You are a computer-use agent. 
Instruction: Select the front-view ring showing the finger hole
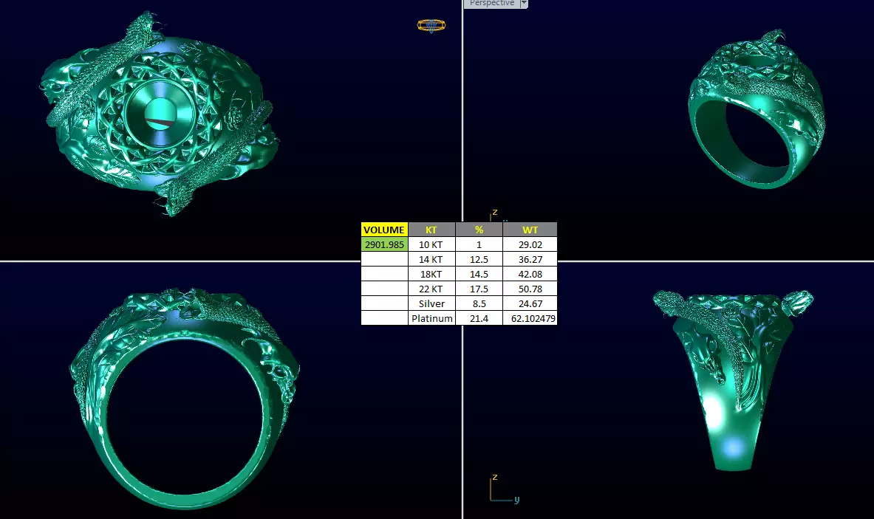pyautogui.click(x=185, y=398)
